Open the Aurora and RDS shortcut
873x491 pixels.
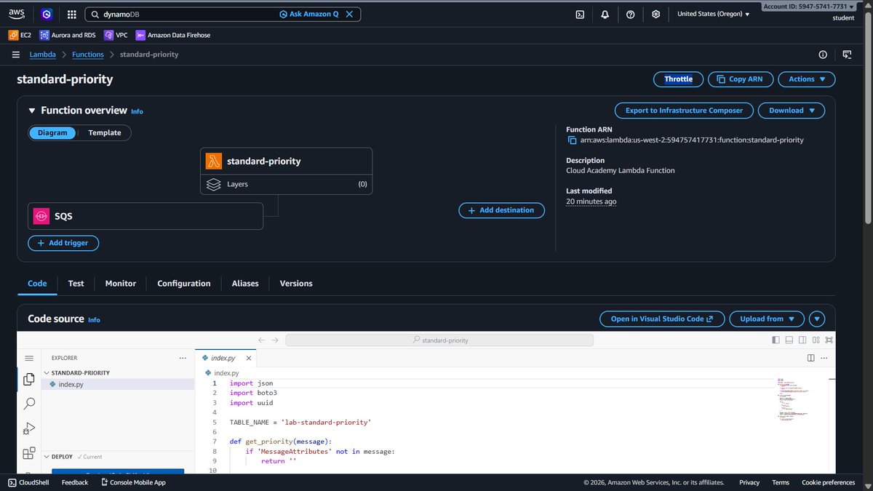point(69,35)
